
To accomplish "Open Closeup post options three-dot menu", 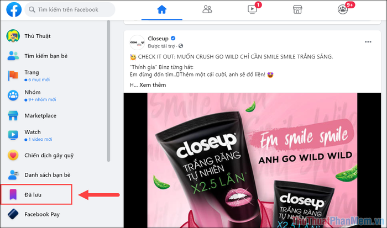I will click(368, 42).
